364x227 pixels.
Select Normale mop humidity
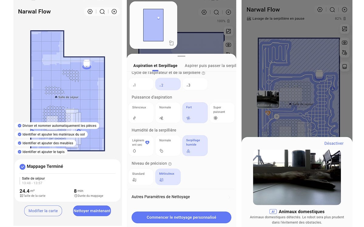click(168, 146)
